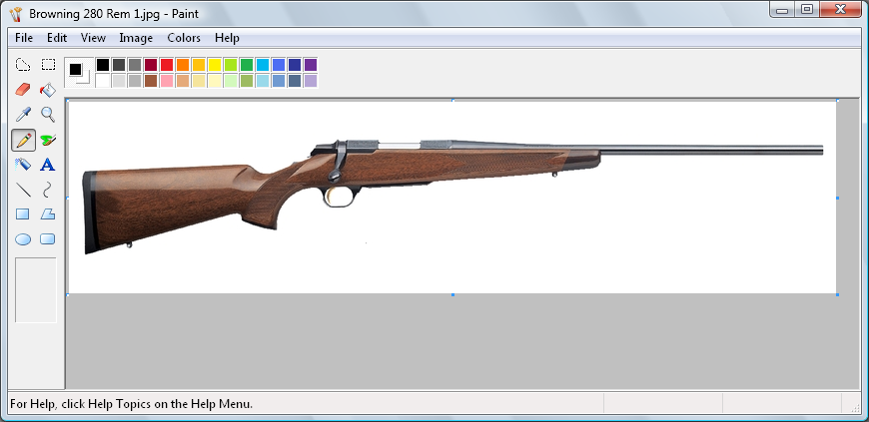Close the Paint window
This screenshot has height=422, width=869.
point(840,9)
